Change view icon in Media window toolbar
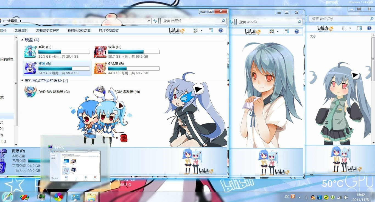This screenshot has width=375, height=202. (x=272, y=31)
